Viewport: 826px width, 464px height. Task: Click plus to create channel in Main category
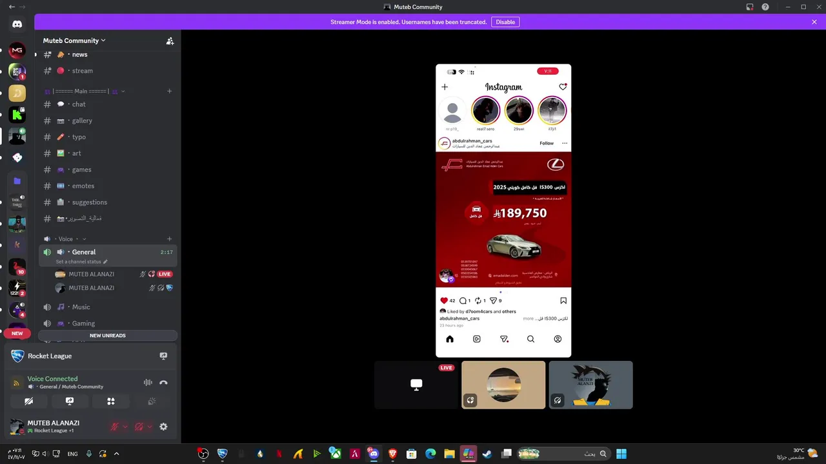tap(170, 92)
